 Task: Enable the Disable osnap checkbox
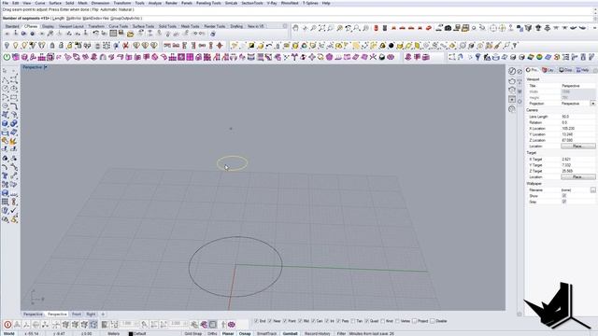tap(432, 321)
